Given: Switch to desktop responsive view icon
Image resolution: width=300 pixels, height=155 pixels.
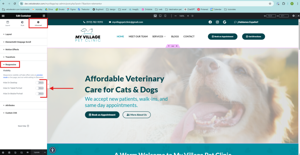Looking at the screenshot, I should (x=155, y=16).
